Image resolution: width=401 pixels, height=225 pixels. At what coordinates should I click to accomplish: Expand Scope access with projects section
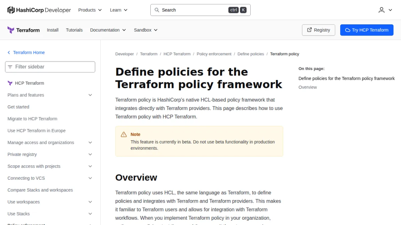pyautogui.click(x=90, y=166)
